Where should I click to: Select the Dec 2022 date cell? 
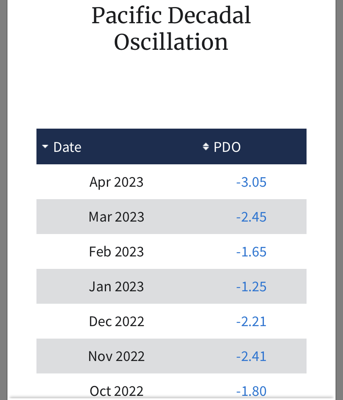pyautogui.click(x=116, y=322)
